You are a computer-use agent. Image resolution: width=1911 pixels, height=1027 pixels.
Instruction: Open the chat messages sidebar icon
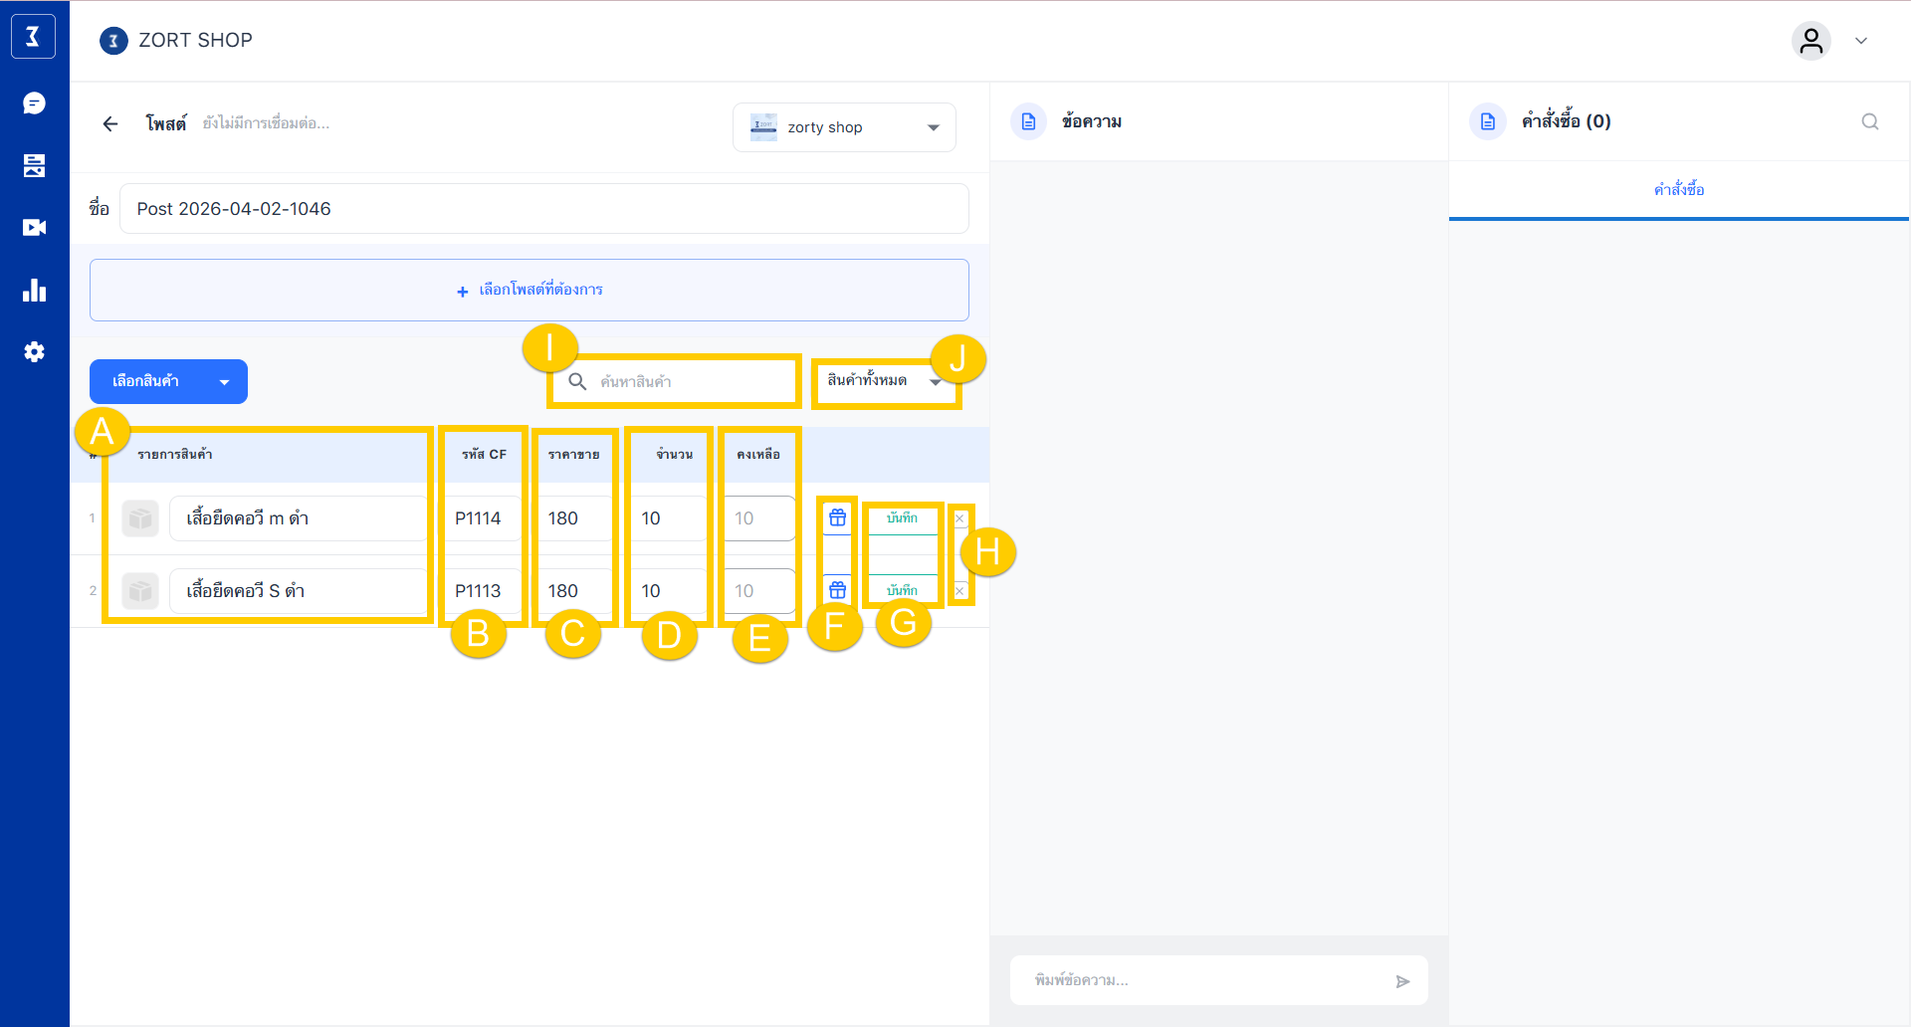point(34,103)
